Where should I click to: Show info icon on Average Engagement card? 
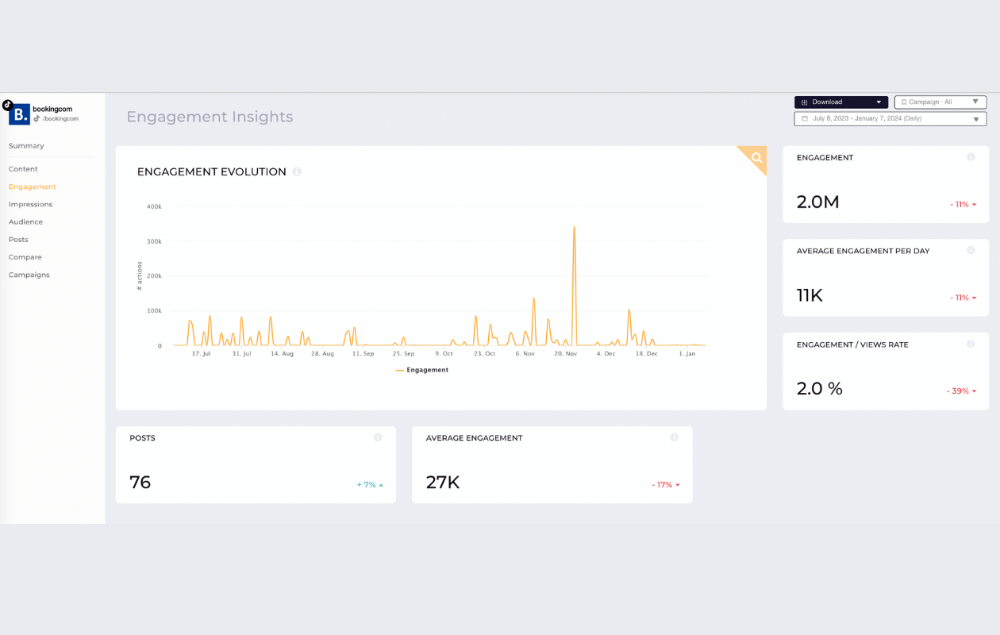pos(675,437)
